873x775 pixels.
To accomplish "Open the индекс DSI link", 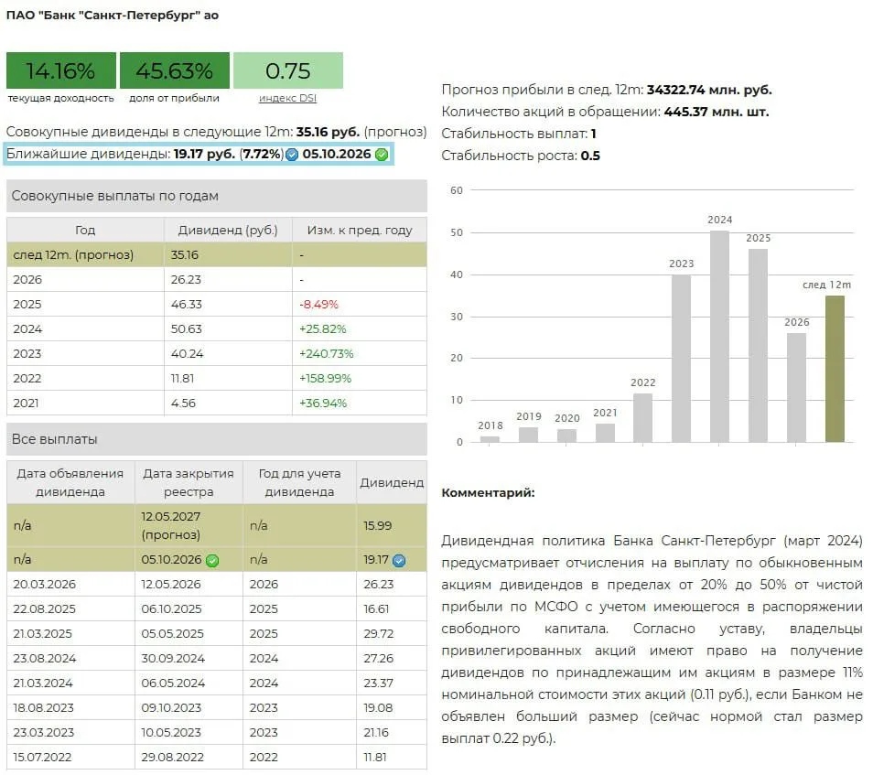I will [x=287, y=98].
